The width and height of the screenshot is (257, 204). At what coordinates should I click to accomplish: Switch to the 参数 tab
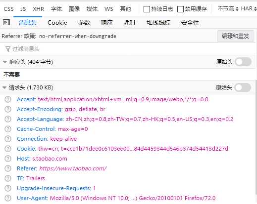84,23
